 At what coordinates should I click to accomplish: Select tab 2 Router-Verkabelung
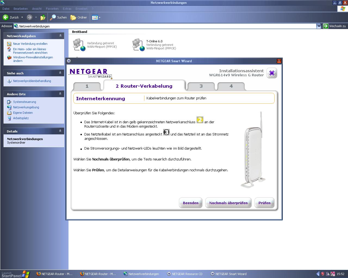tap(144, 86)
